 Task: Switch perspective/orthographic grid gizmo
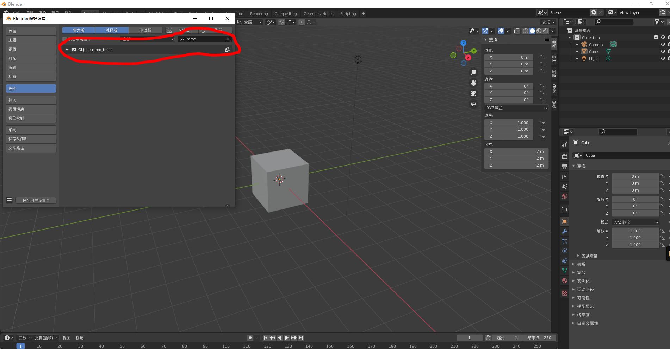(x=473, y=104)
